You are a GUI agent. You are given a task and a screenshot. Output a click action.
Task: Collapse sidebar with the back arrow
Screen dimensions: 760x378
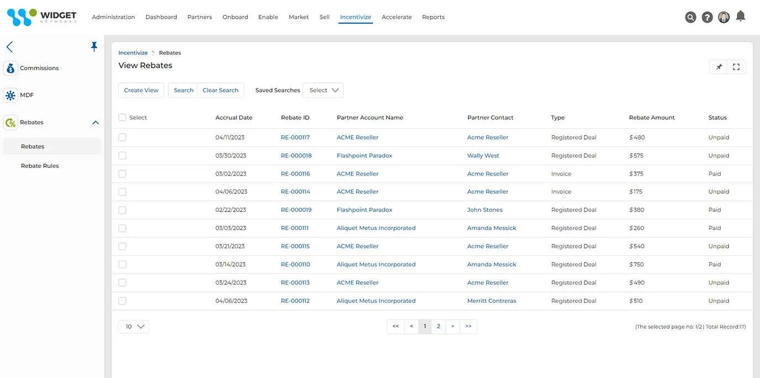click(x=9, y=47)
